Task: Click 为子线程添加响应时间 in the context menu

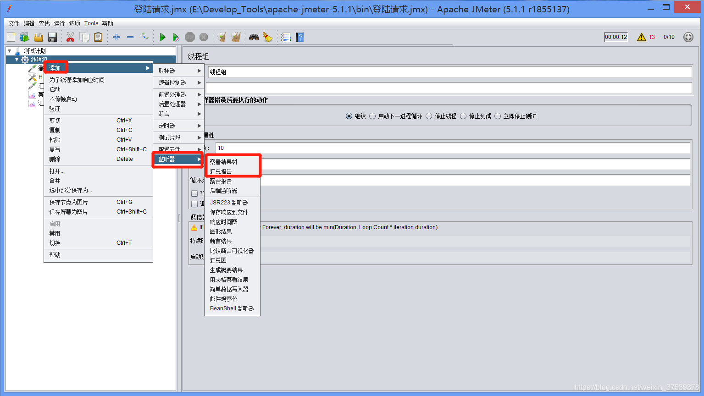Action: pos(98,80)
